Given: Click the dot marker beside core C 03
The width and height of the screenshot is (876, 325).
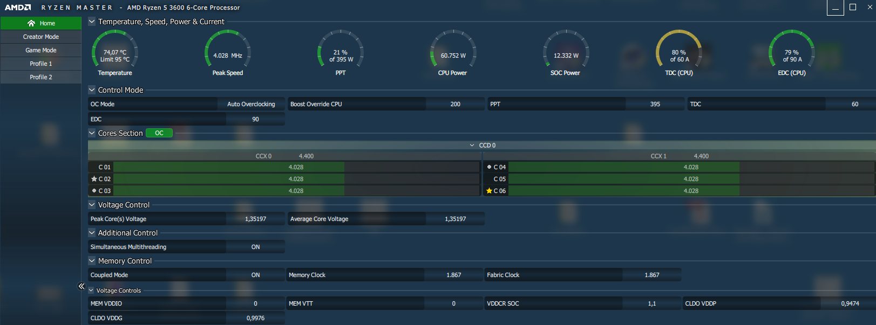Looking at the screenshot, I should [x=94, y=191].
